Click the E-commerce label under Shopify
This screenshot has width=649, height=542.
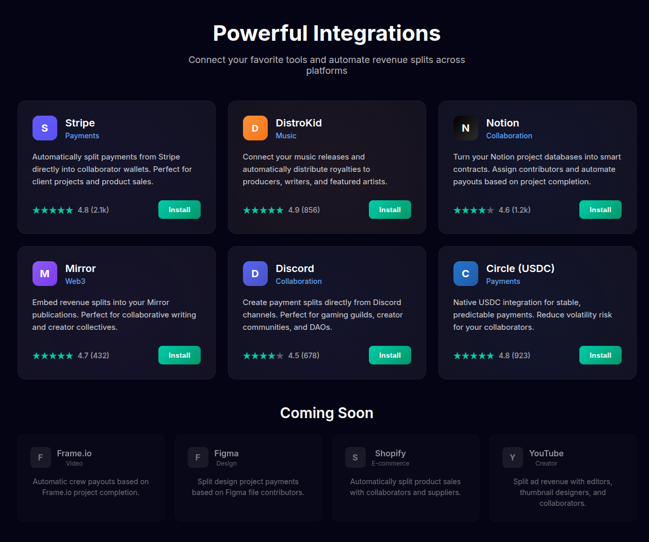tap(391, 464)
